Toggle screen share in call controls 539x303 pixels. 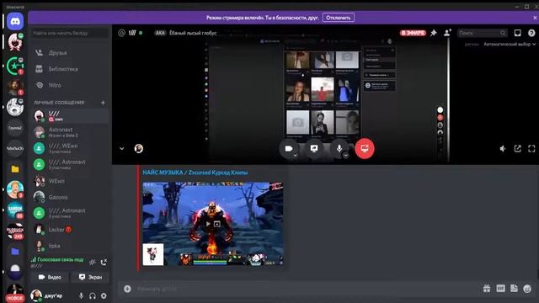314,148
